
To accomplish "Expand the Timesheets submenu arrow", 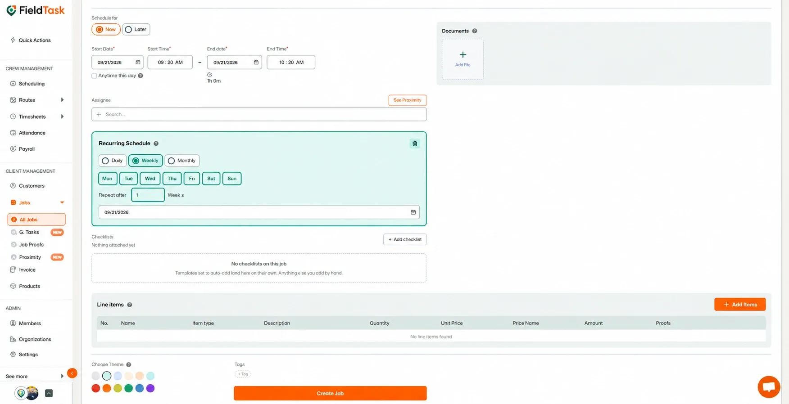I will [x=62, y=117].
